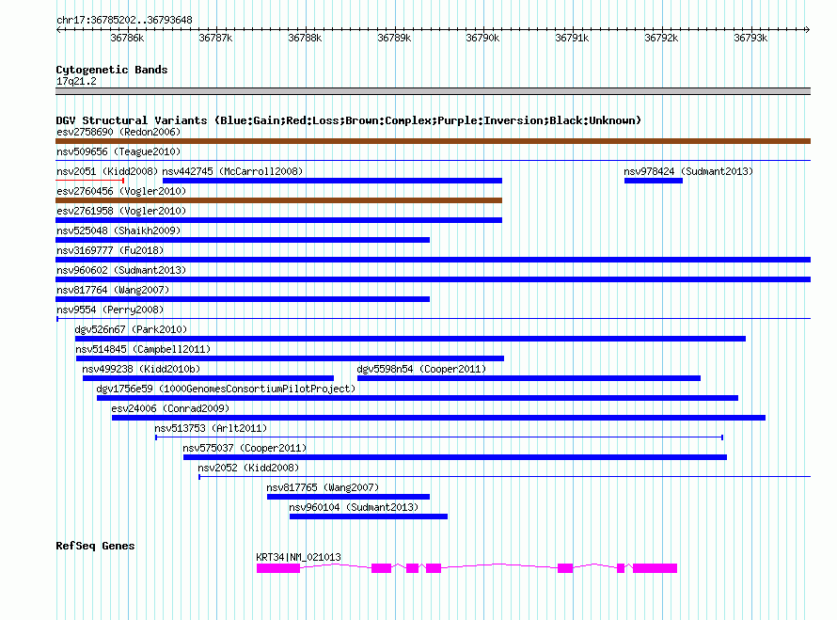Screen dimensions: 837x620
Task: Click the Cytogenetic Bands track title
Action: click(x=112, y=70)
